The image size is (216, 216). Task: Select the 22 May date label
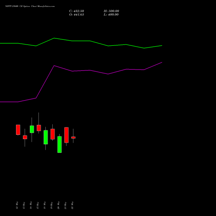pos(72,205)
